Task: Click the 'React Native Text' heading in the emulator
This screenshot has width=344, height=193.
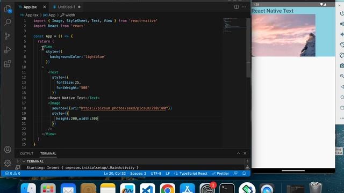Action: pyautogui.click(x=273, y=11)
